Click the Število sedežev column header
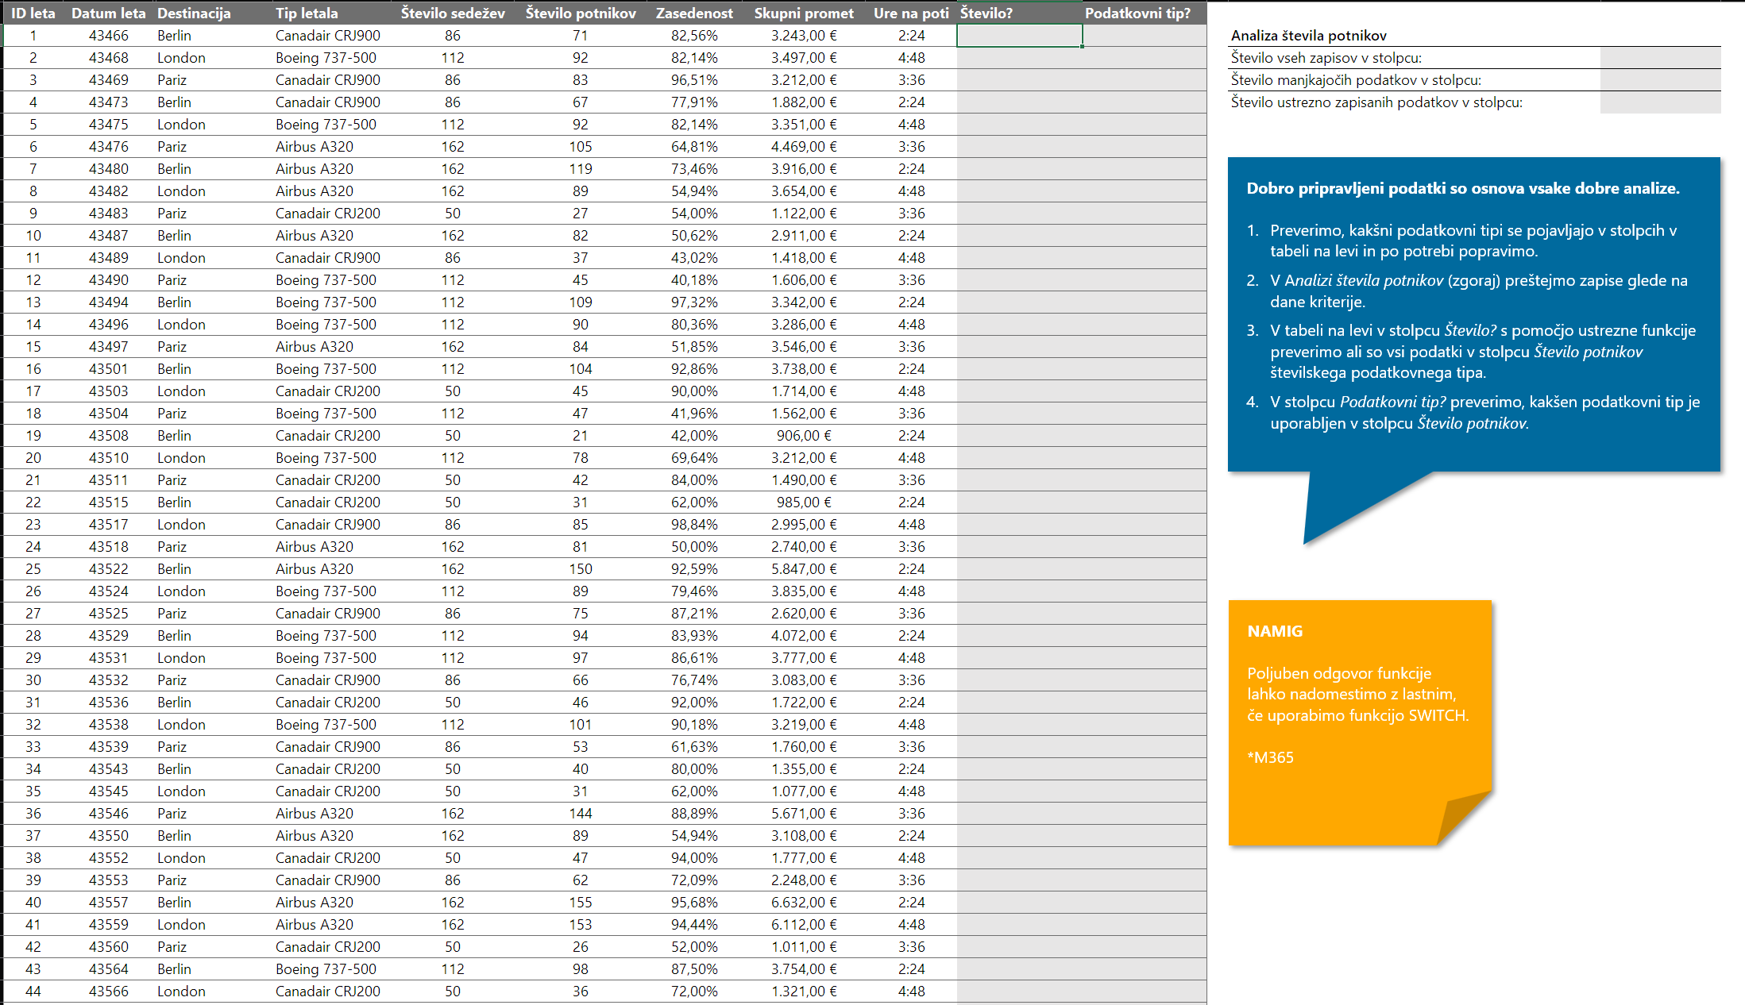This screenshot has height=1005, width=1745. (453, 13)
